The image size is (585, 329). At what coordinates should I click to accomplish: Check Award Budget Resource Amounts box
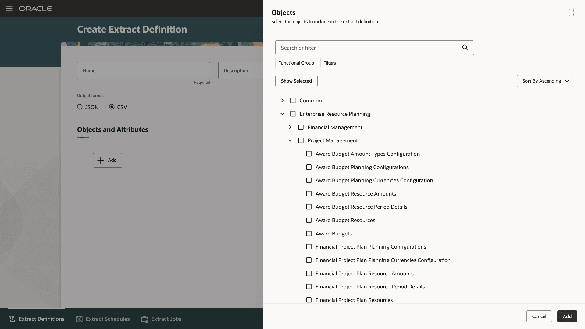309,194
